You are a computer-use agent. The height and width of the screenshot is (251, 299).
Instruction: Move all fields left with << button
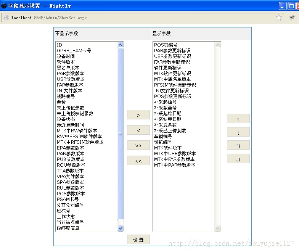[138, 161]
